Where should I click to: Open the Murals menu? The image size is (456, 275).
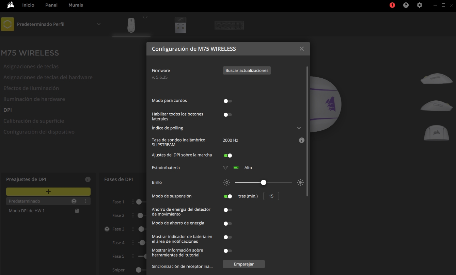click(x=76, y=5)
